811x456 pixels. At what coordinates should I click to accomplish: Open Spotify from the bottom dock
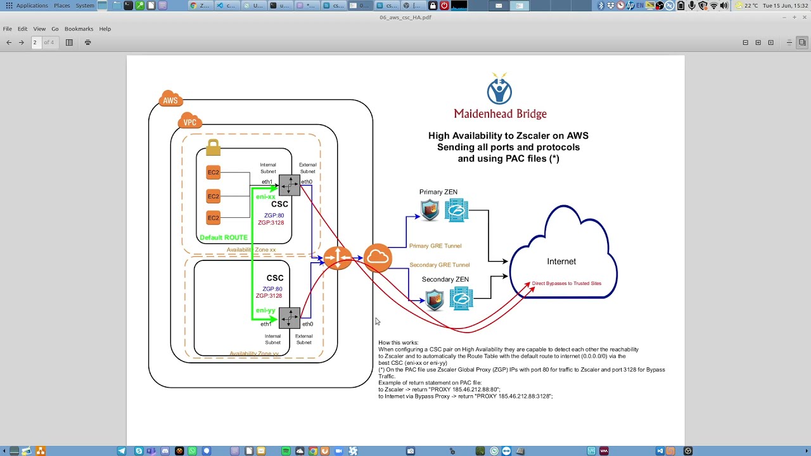(286, 451)
